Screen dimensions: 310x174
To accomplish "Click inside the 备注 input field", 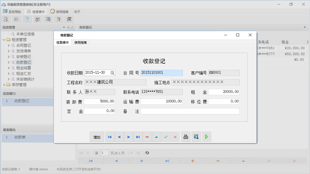I will (x=189, y=111).
